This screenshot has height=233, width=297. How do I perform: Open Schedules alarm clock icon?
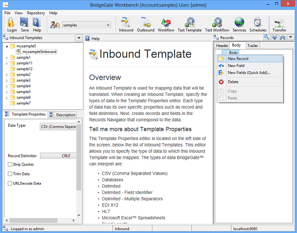tap(258, 22)
